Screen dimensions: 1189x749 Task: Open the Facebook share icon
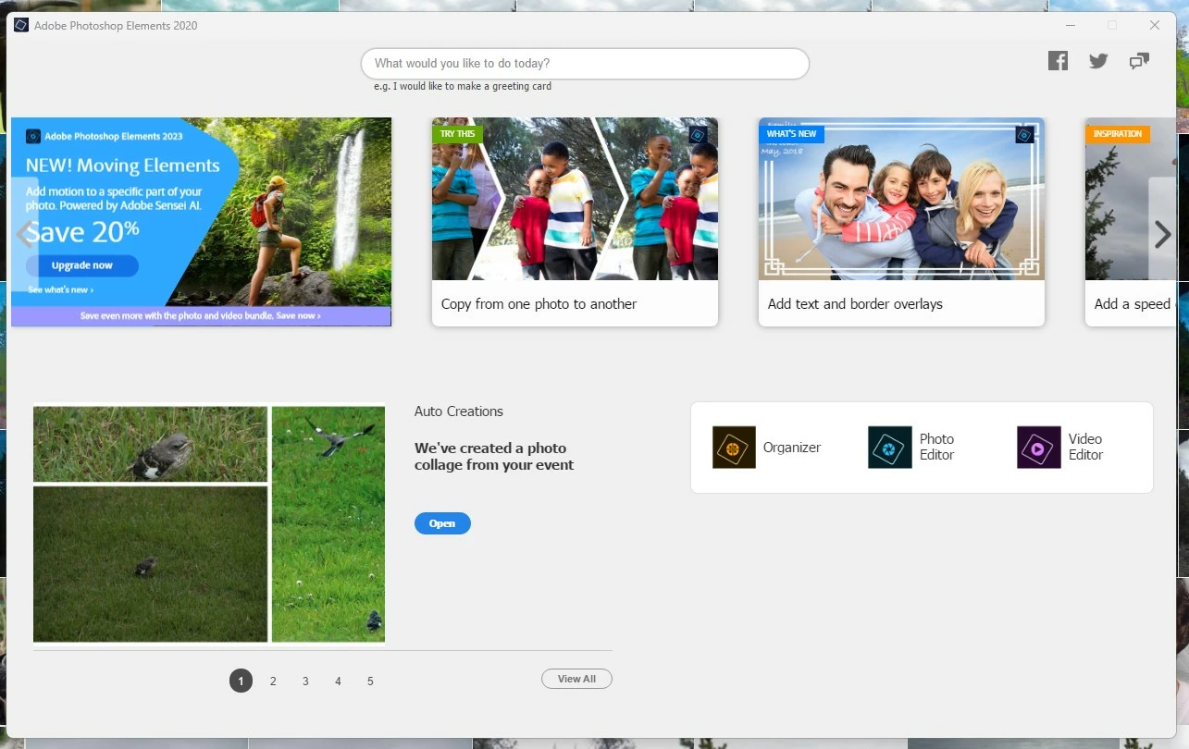pos(1058,61)
